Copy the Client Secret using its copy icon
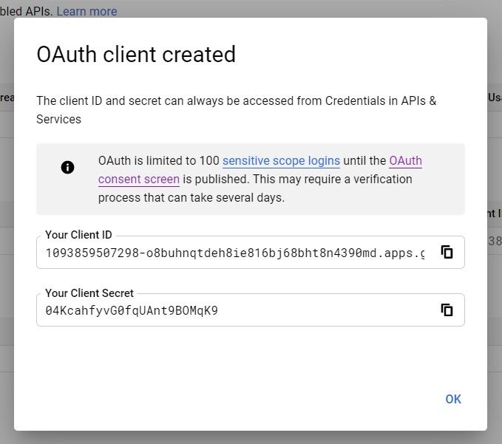Viewport: 502px width, 444px height. [x=447, y=310]
